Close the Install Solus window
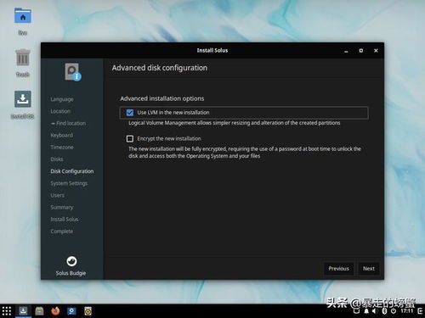 376,51
